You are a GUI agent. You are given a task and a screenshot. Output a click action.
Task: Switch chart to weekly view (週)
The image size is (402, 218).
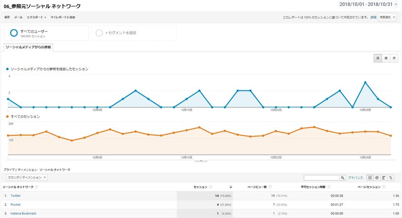pyautogui.click(x=386, y=58)
